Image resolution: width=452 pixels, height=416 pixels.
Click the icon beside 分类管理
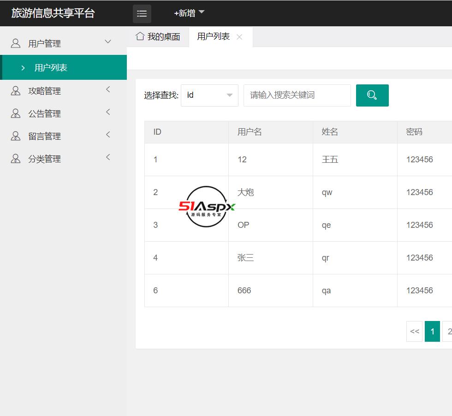16,159
